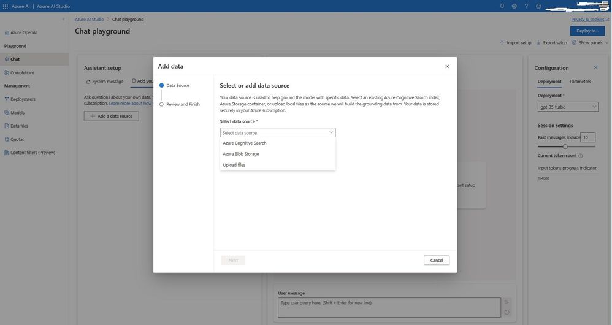This screenshot has height=325, width=612.
Task: Select Review and Finish wizard step
Action: point(180,105)
